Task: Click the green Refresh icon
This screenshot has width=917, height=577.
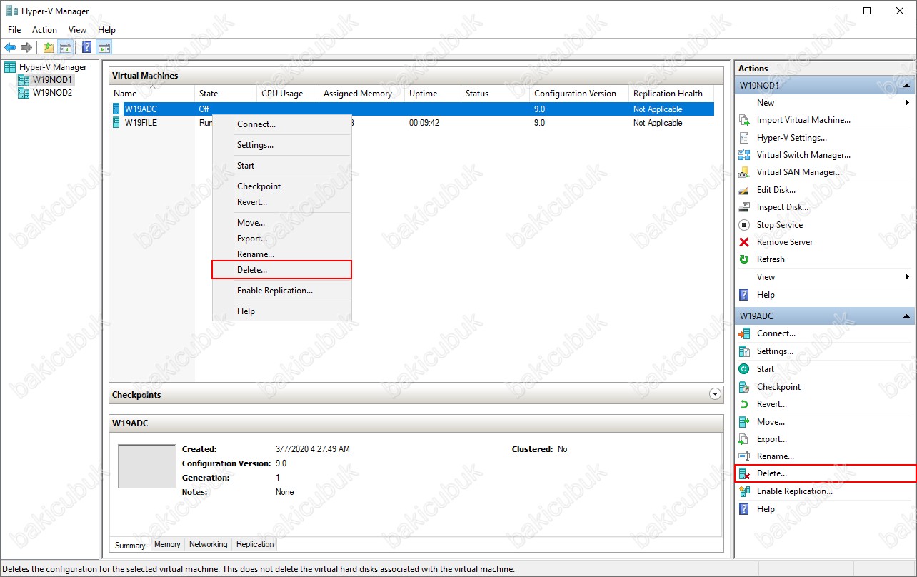Action: coord(743,259)
